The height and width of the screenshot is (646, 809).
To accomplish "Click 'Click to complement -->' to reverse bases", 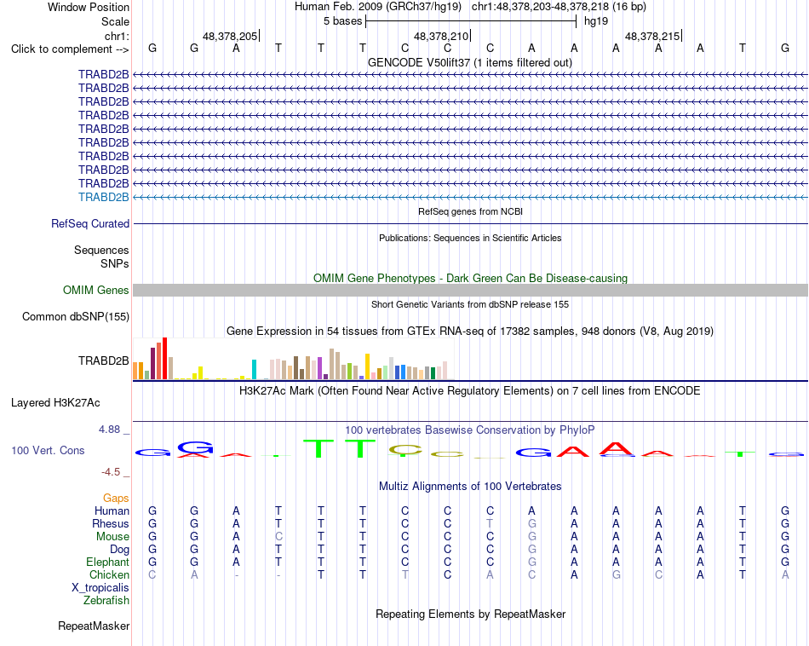I will (x=70, y=49).
